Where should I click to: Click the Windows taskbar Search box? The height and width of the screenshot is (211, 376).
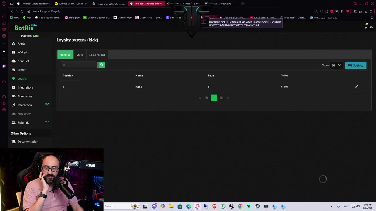click(122, 206)
